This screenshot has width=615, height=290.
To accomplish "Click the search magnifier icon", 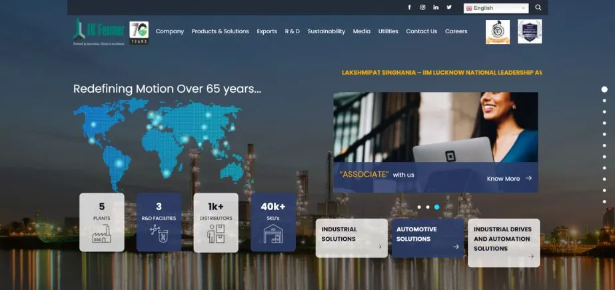I will pyautogui.click(x=538, y=7).
